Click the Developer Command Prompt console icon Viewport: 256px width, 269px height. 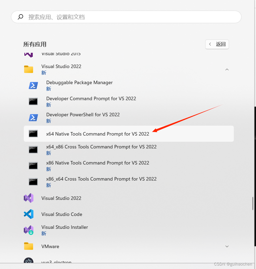coord(33,101)
